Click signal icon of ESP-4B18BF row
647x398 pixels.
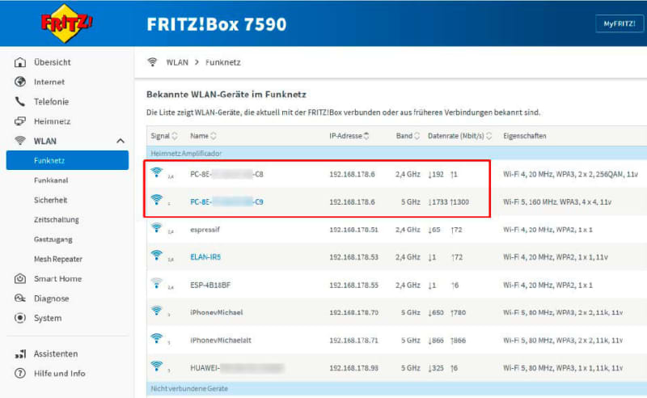click(x=156, y=283)
